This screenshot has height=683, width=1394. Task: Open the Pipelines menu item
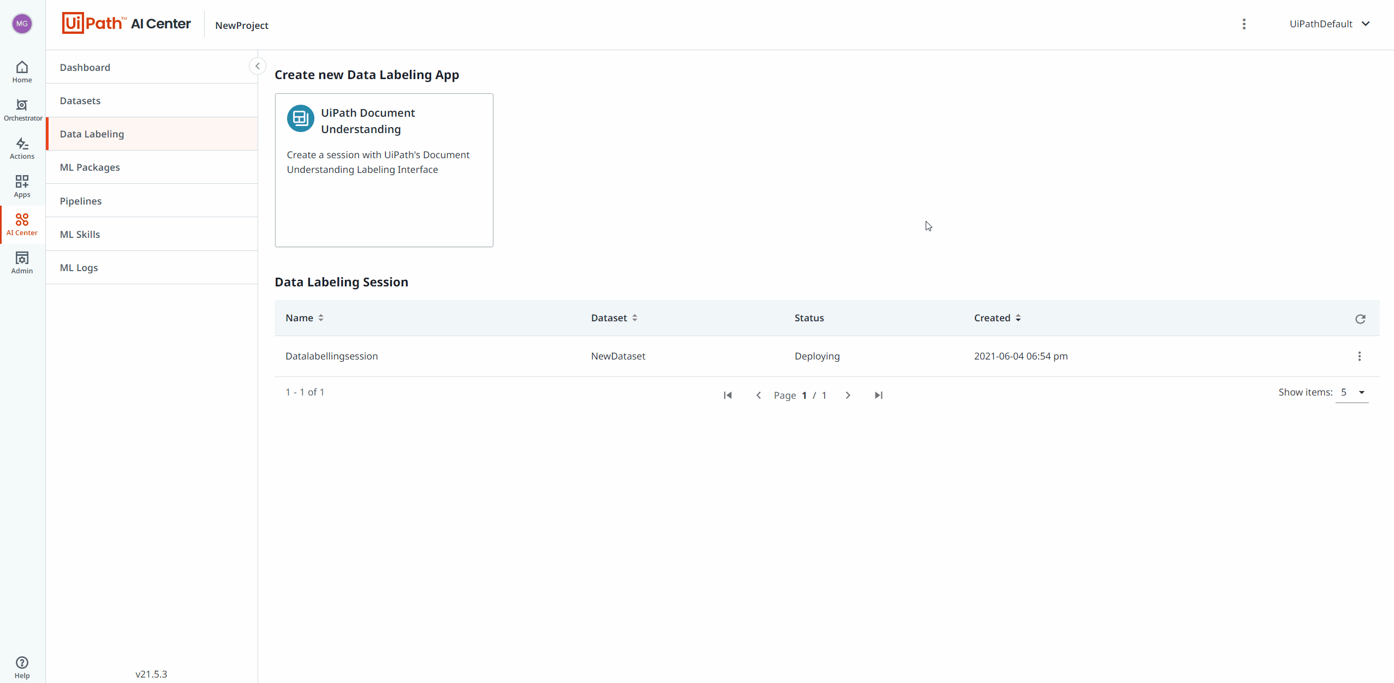pyautogui.click(x=81, y=201)
